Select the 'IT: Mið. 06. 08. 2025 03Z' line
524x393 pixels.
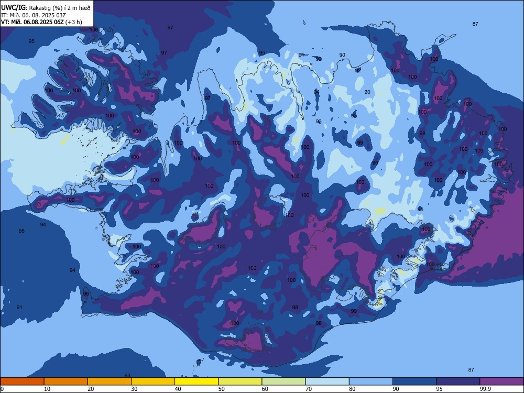34,15
